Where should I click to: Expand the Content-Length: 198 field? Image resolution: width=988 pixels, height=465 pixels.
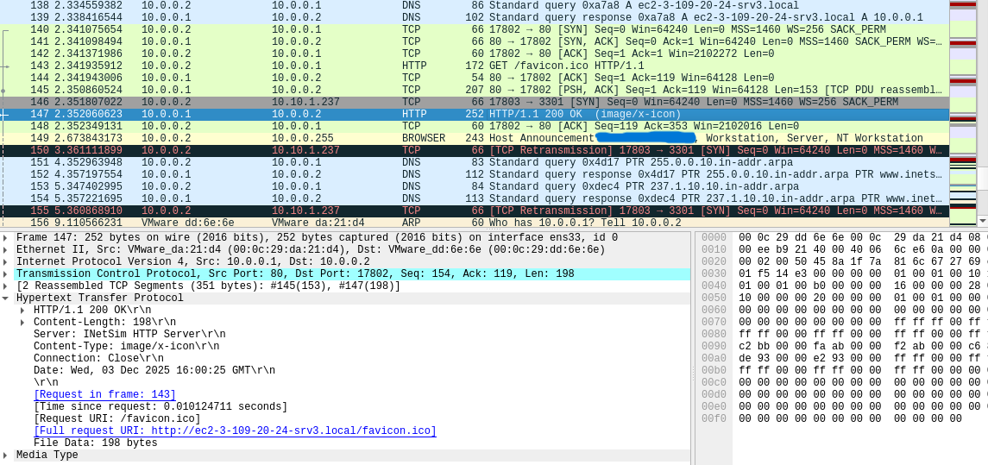[22, 322]
